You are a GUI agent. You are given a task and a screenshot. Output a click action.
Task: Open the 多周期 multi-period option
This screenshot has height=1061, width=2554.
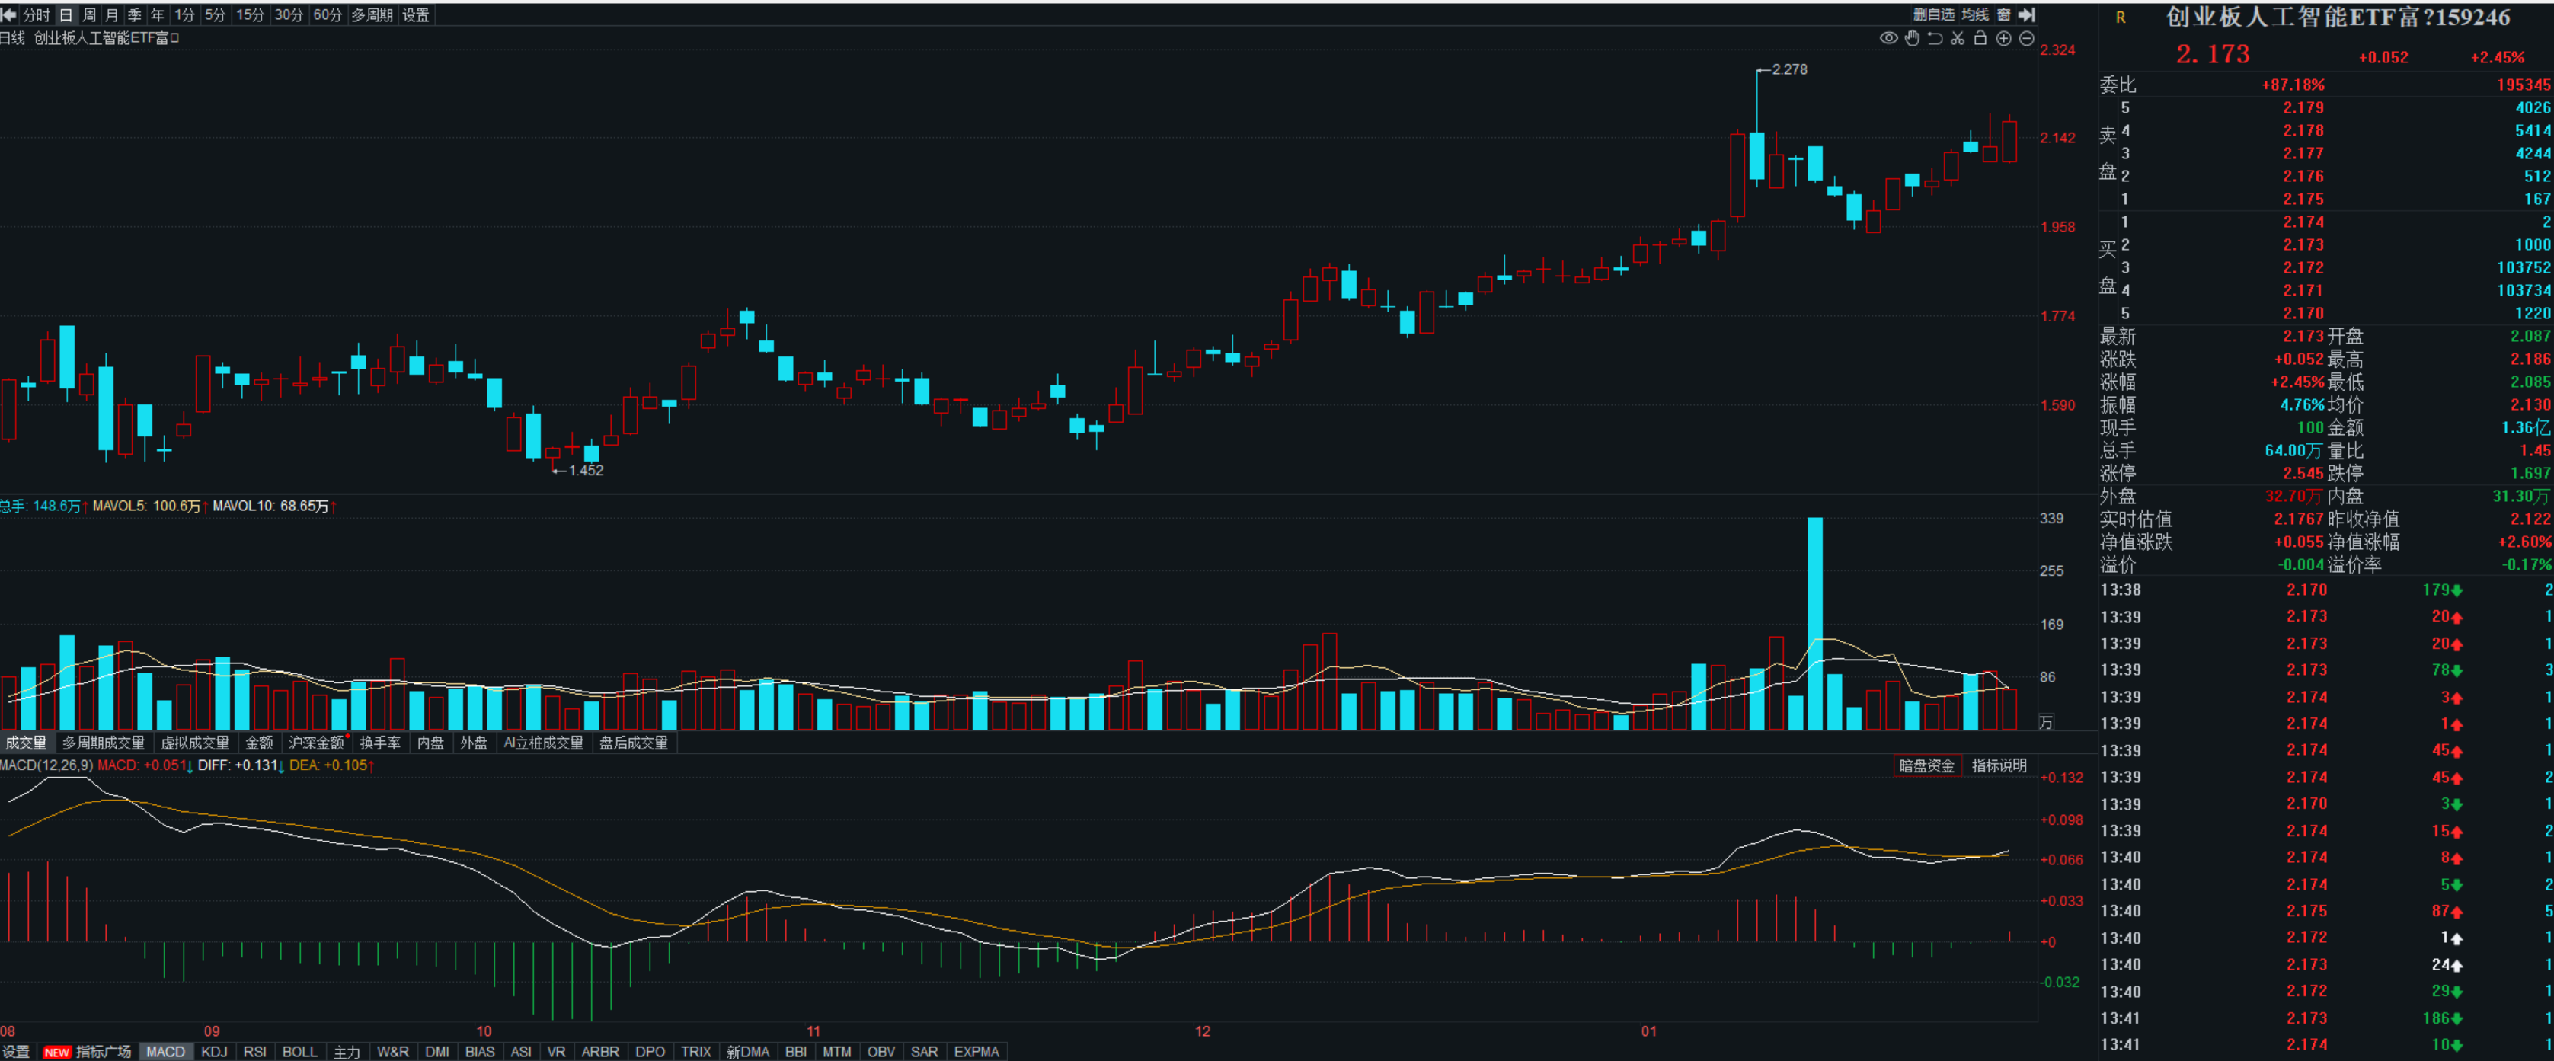pyautogui.click(x=372, y=15)
